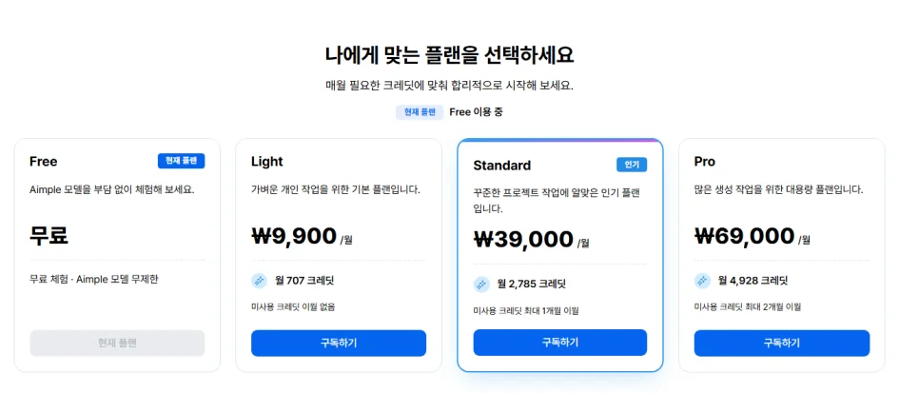The image size is (919, 393).
Task: Click the Light plan credit sparkle icon
Action: coord(259,281)
